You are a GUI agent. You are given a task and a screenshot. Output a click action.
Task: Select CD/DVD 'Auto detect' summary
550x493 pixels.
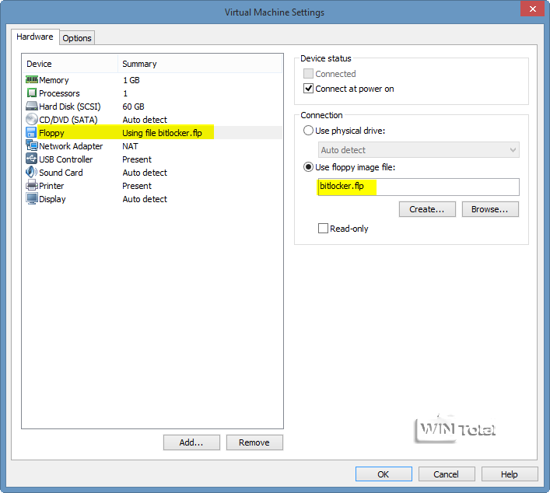[145, 120]
